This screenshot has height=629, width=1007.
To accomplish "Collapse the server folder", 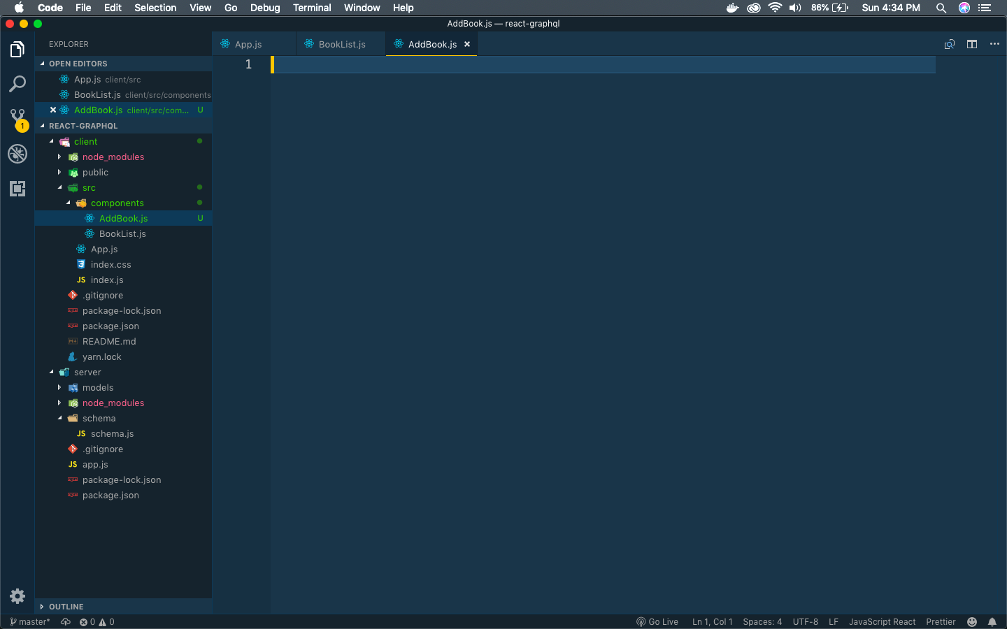I will 123,372.
